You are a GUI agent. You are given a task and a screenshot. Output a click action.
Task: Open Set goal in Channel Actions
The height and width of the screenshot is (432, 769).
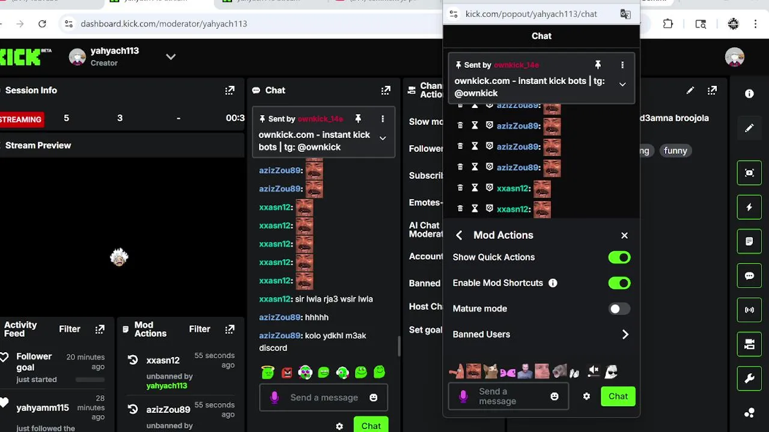pos(426,329)
